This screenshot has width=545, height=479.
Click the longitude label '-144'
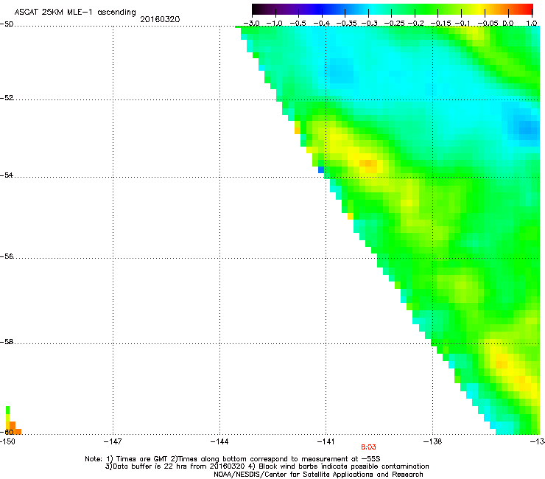(219, 441)
